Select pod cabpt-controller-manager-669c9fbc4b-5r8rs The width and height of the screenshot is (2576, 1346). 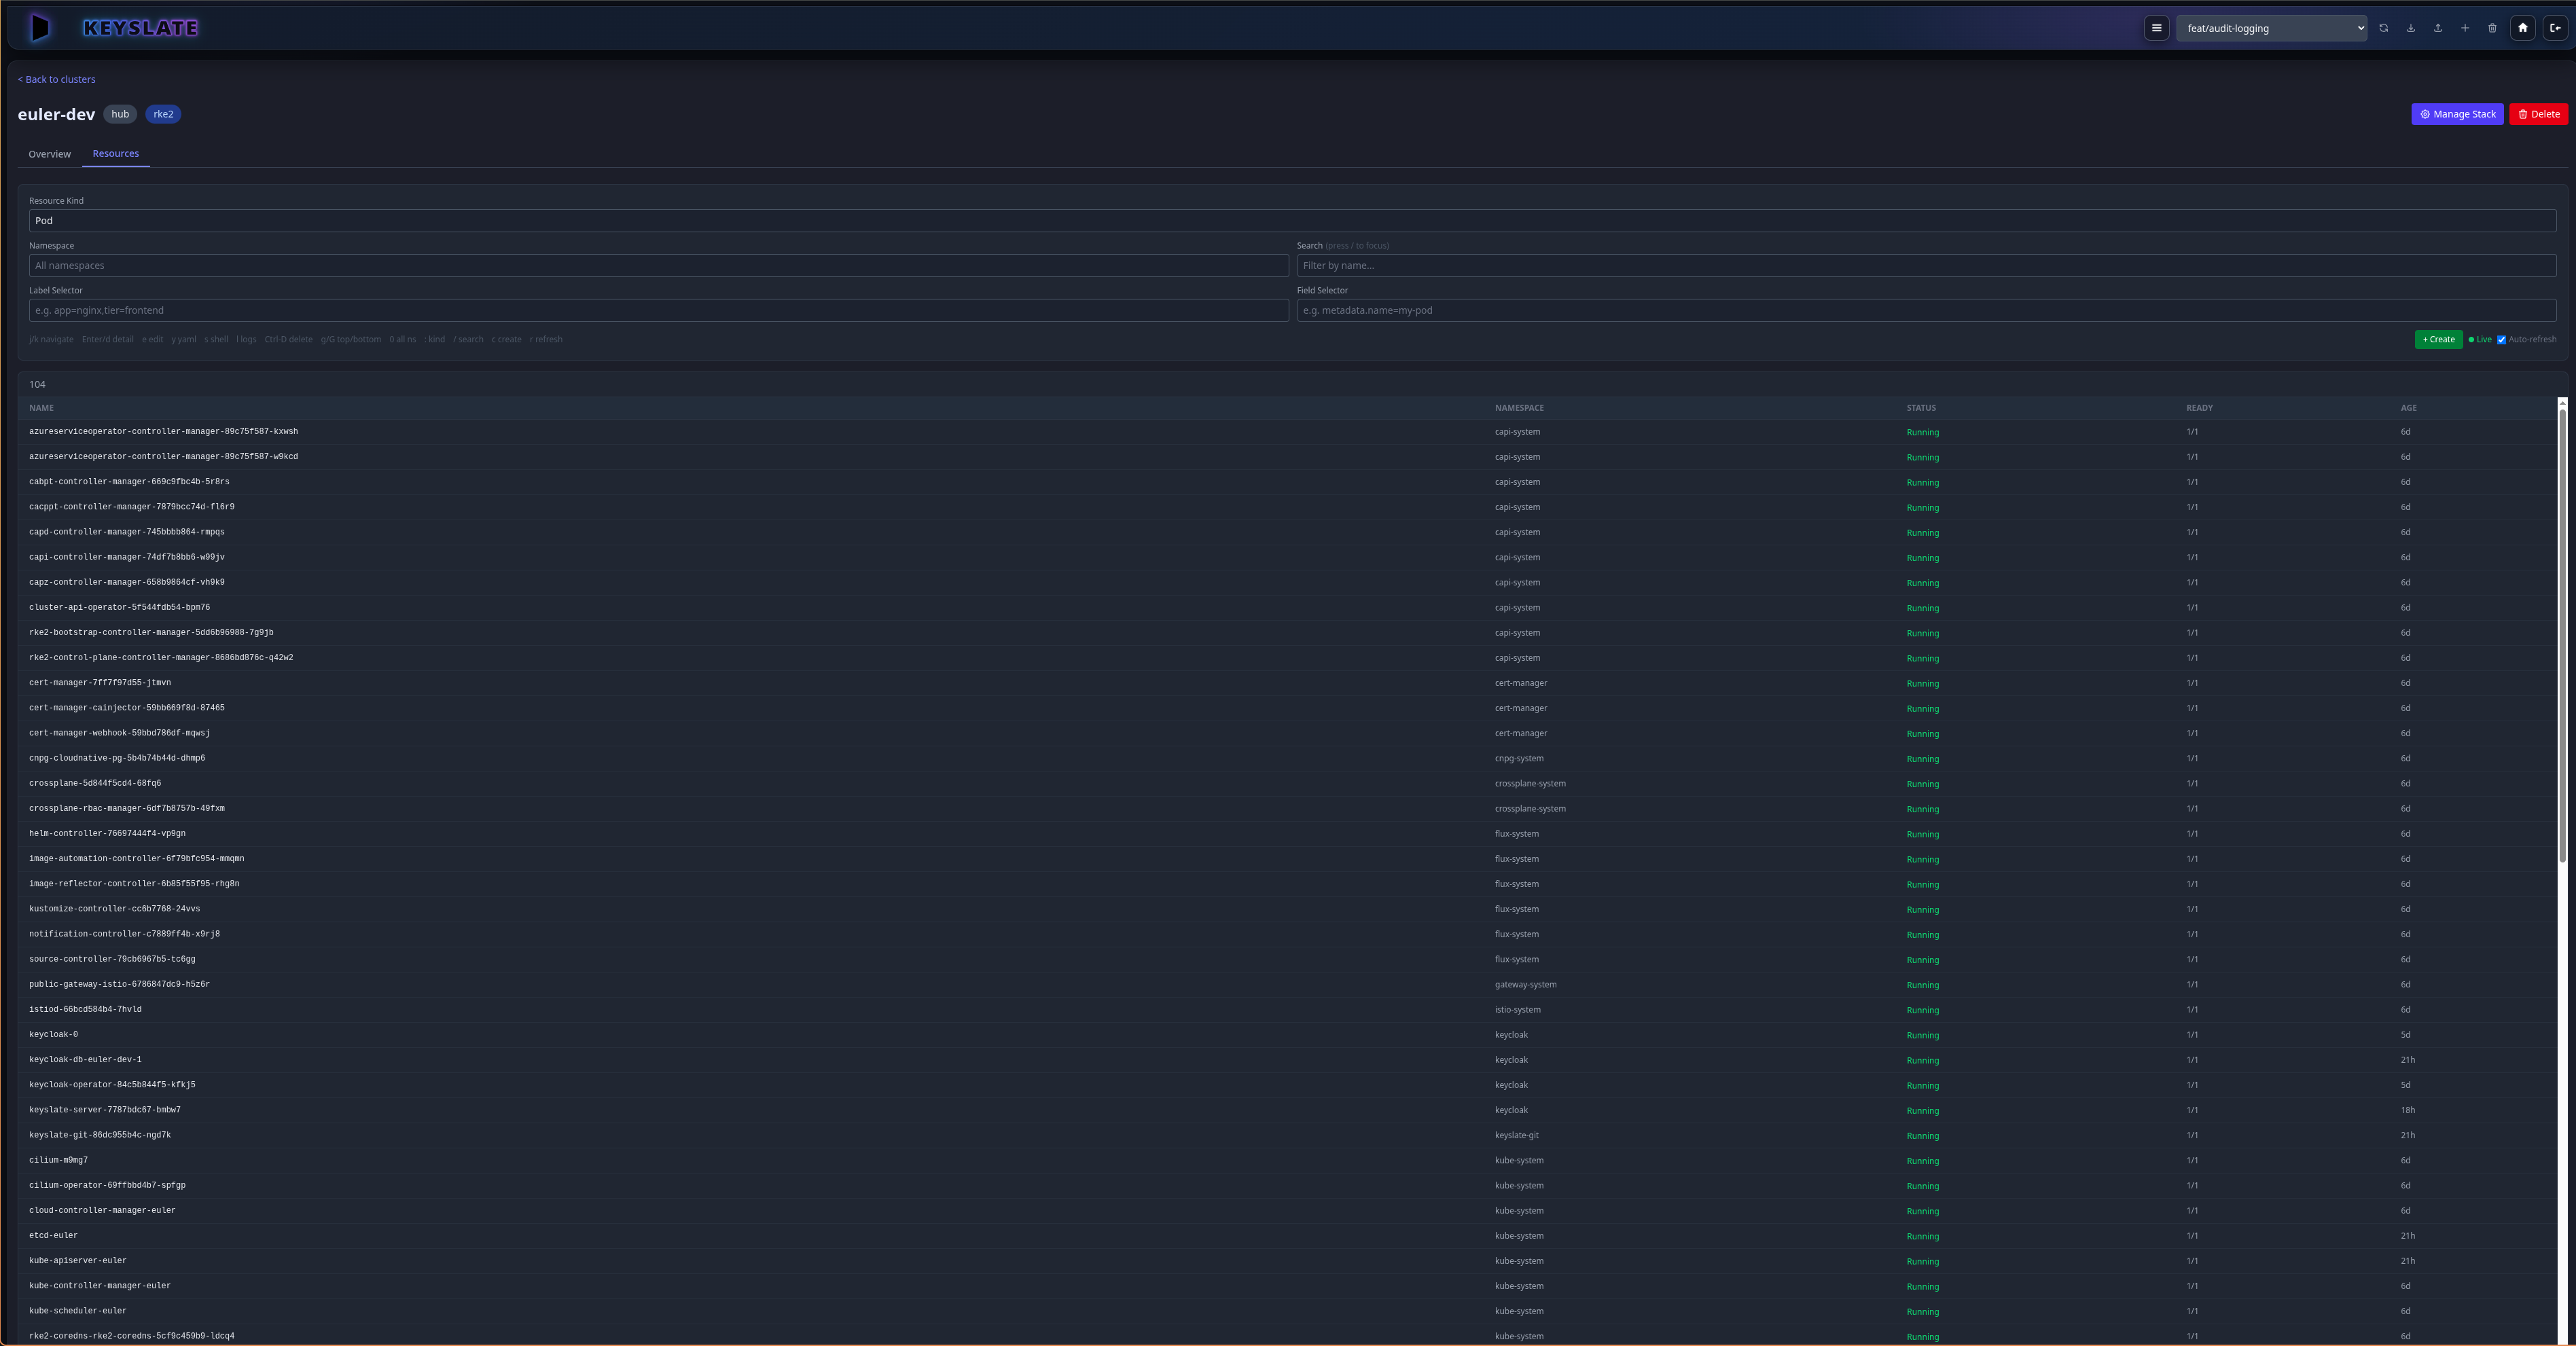(1287, 482)
